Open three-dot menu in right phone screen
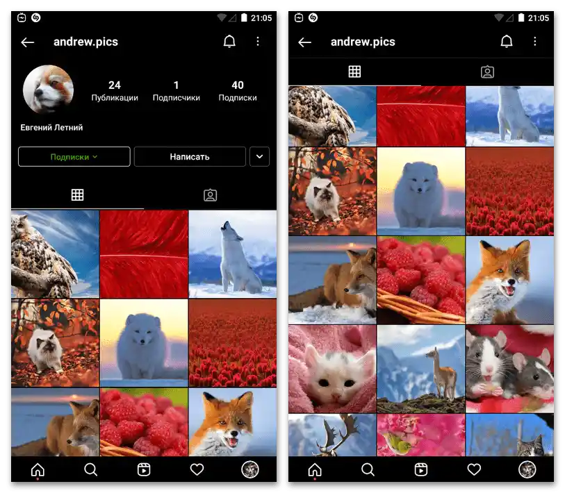This screenshot has height=493, width=565. coord(534,42)
